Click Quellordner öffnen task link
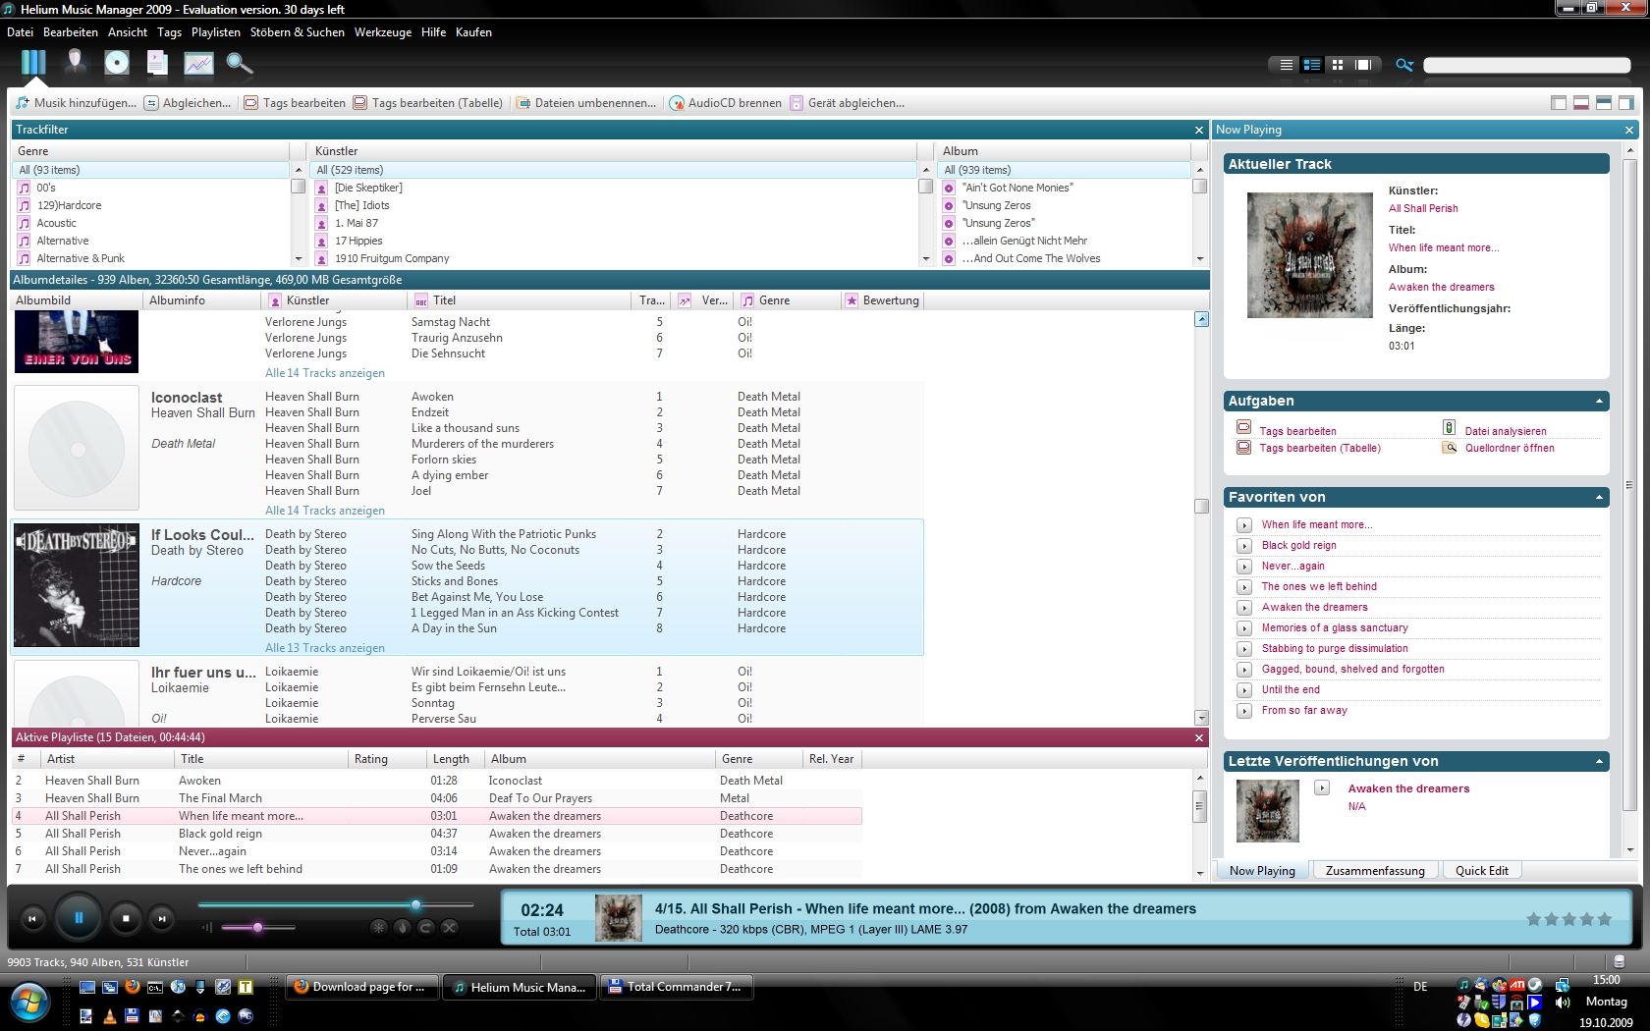Screen dimensions: 1650x1031 pyautogui.click(x=1510, y=448)
